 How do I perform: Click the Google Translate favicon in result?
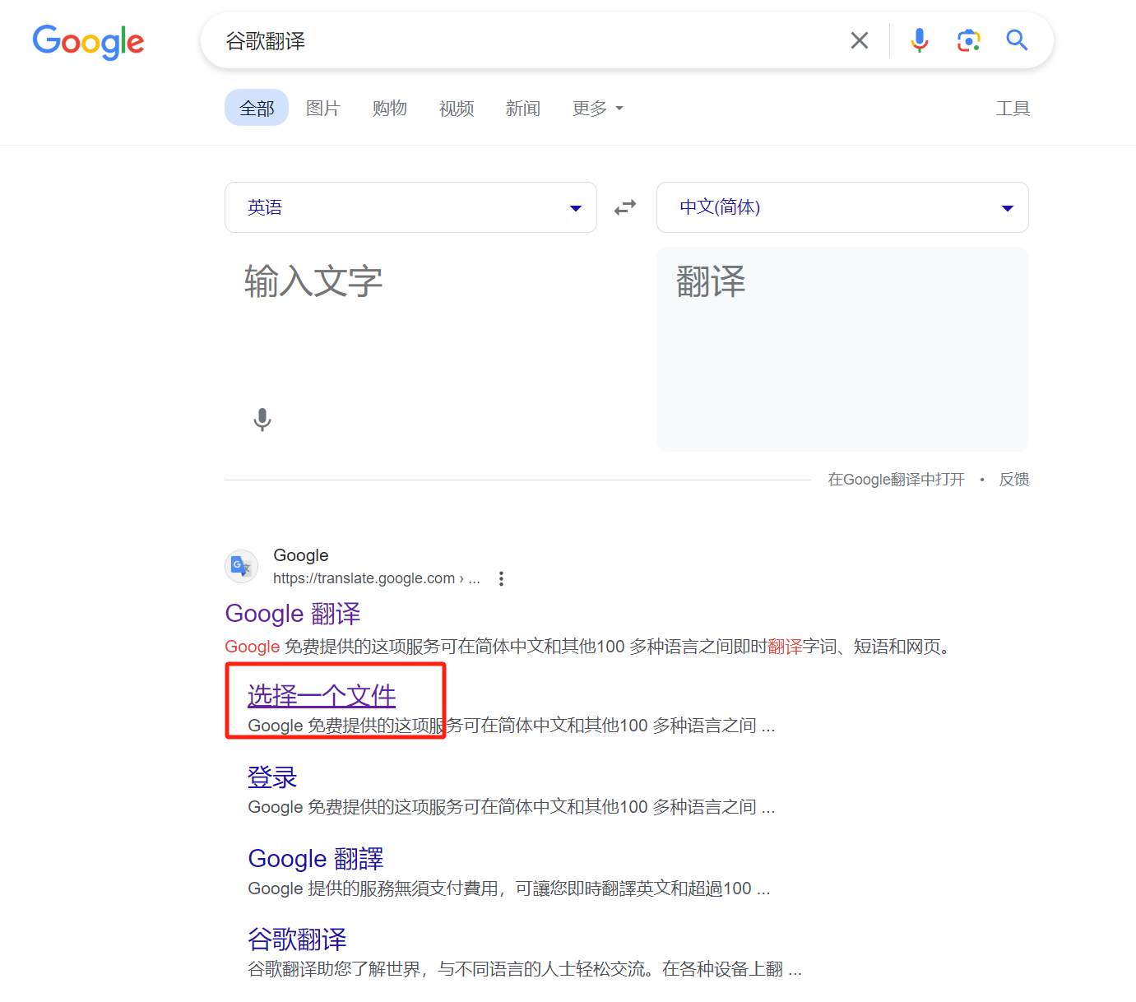241,567
